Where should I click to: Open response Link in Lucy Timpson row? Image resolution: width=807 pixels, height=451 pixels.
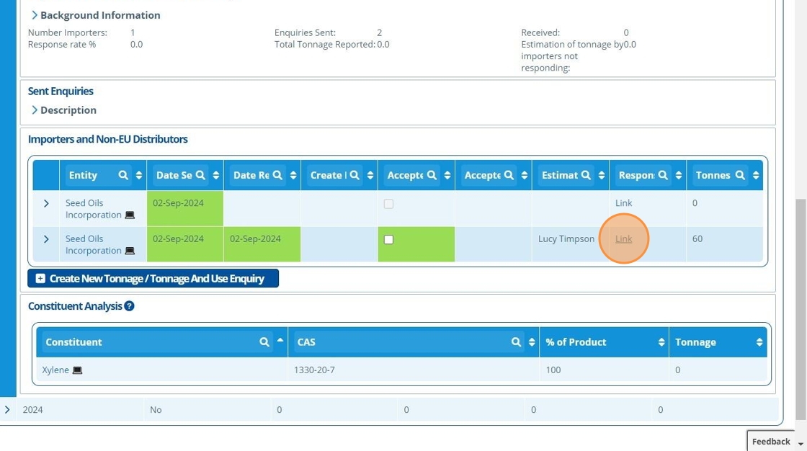click(x=624, y=238)
